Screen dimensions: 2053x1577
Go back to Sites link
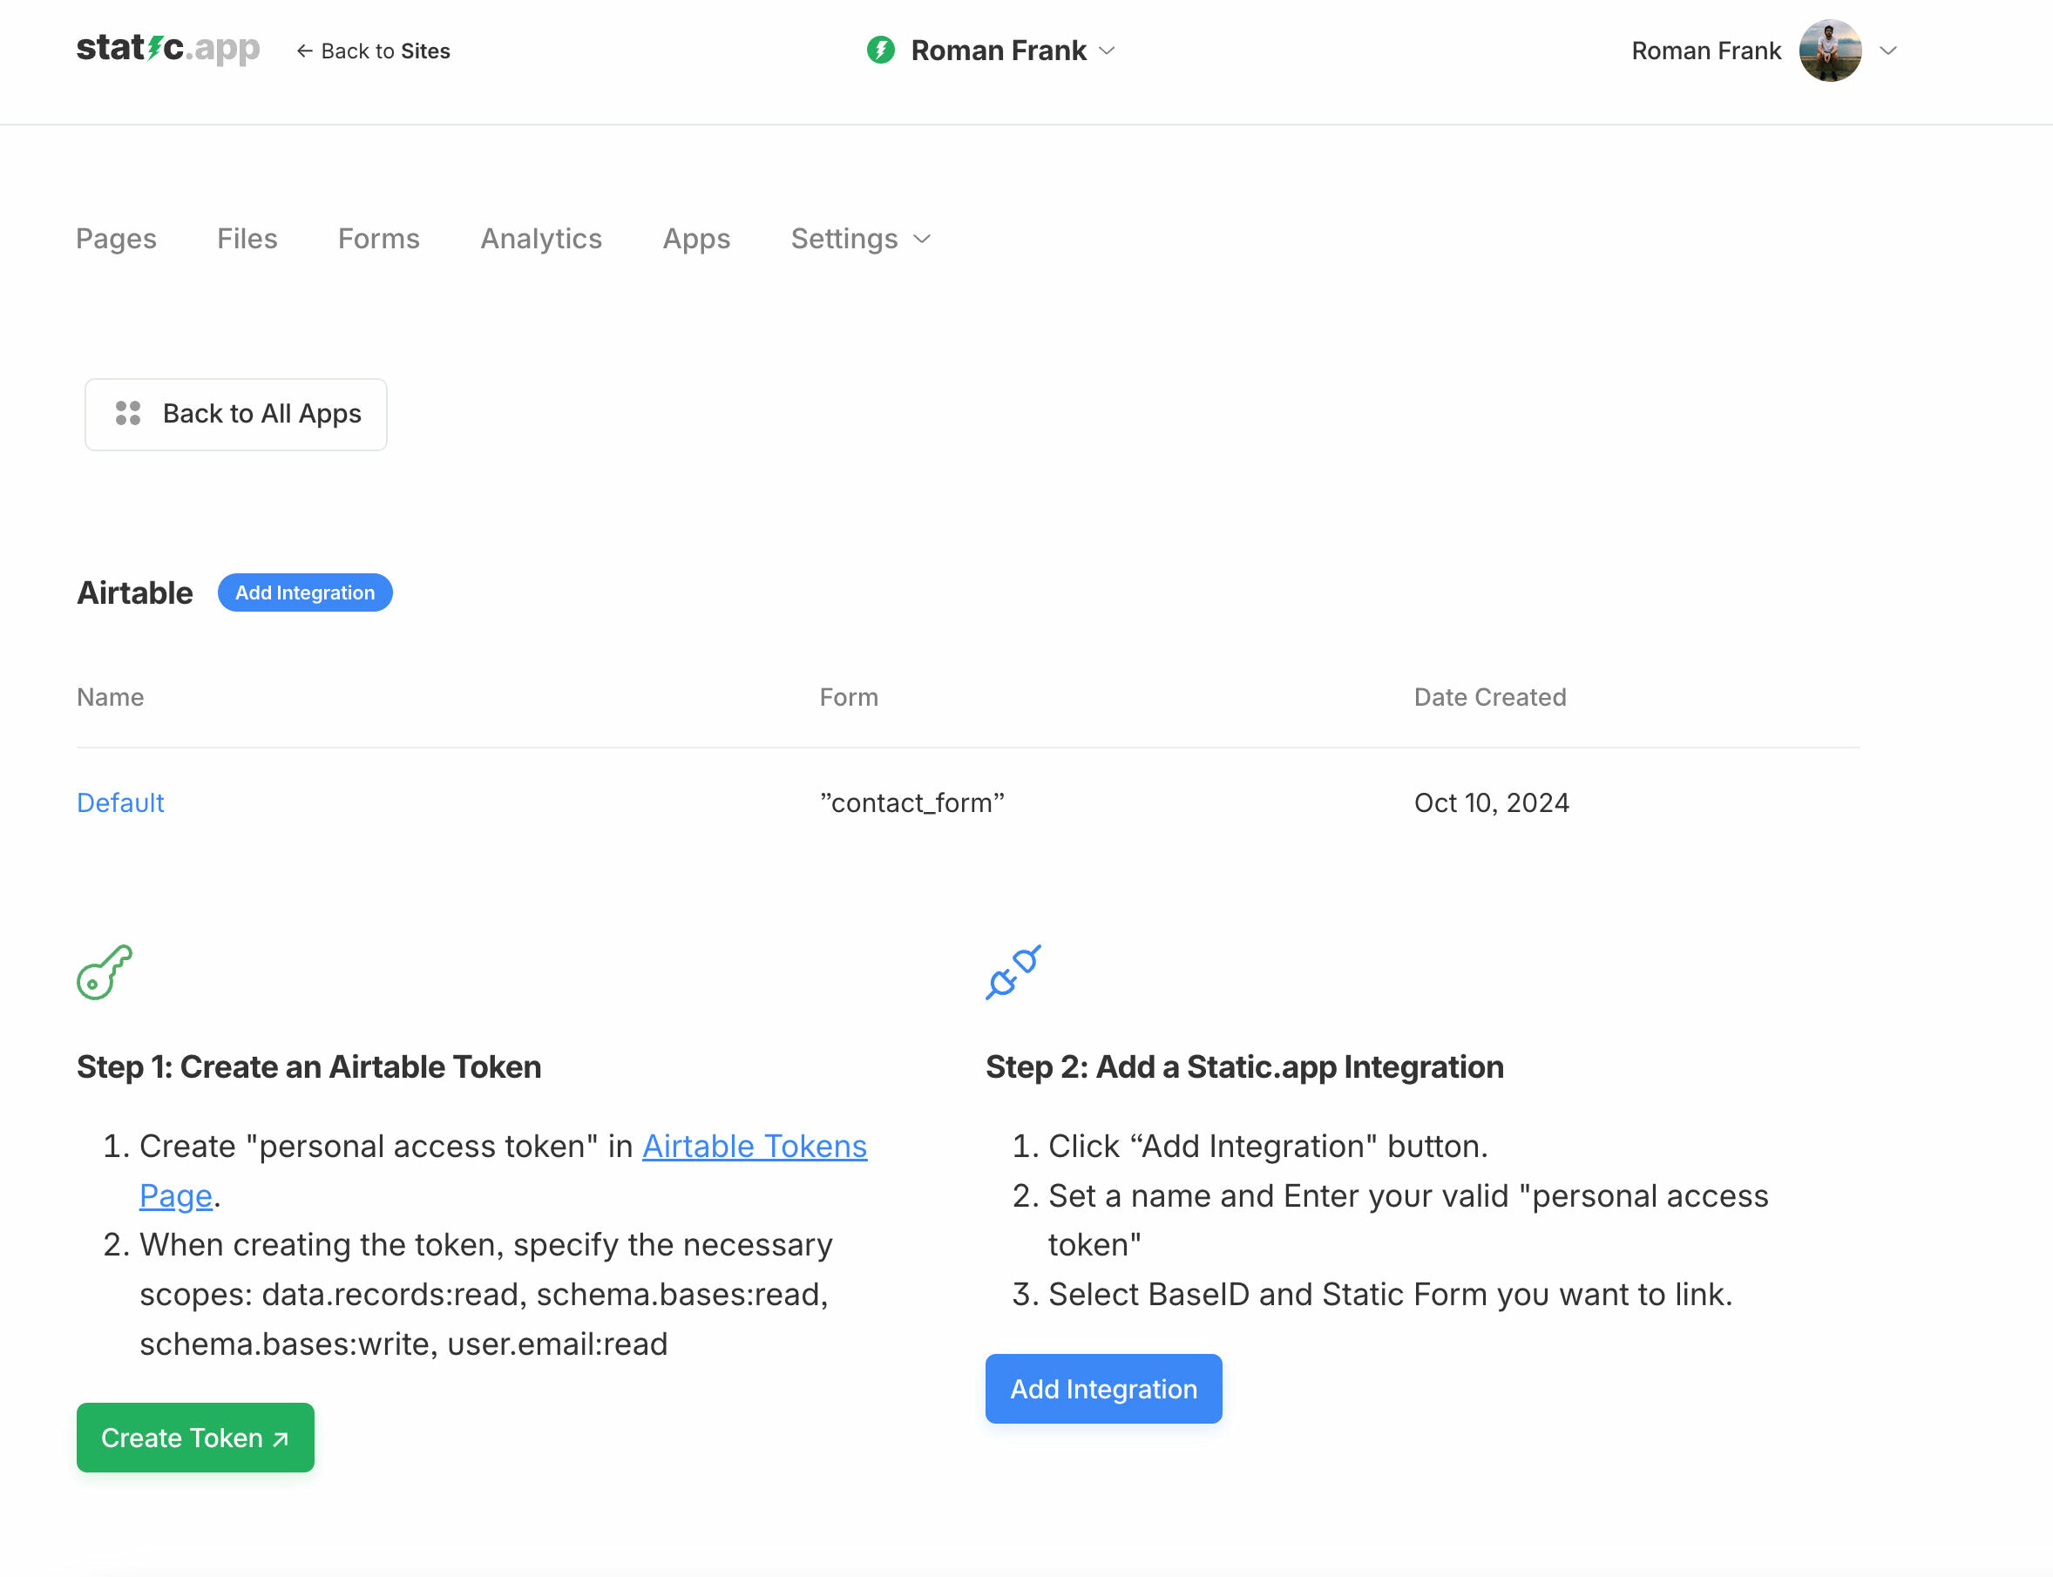[x=374, y=51]
